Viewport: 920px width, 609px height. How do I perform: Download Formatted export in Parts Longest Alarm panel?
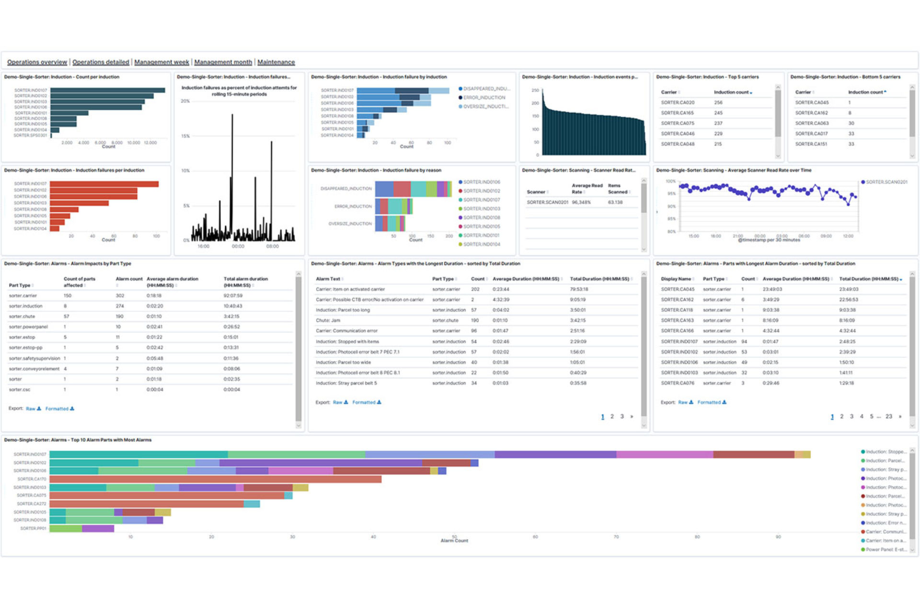(x=712, y=402)
